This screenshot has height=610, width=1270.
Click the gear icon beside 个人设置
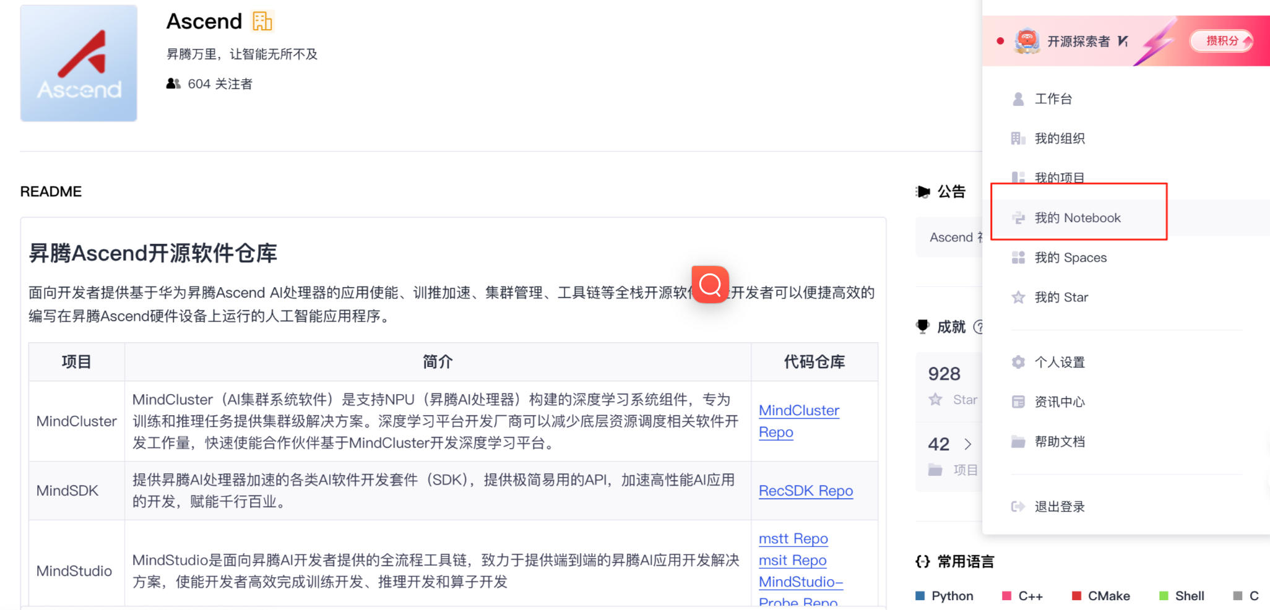pyautogui.click(x=1018, y=363)
